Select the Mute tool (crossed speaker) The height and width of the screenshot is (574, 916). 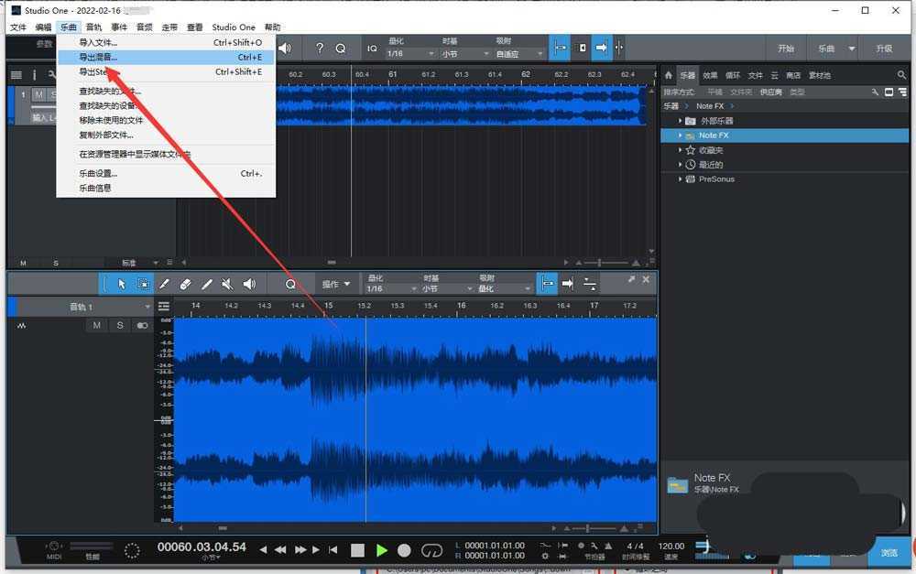[x=227, y=285]
